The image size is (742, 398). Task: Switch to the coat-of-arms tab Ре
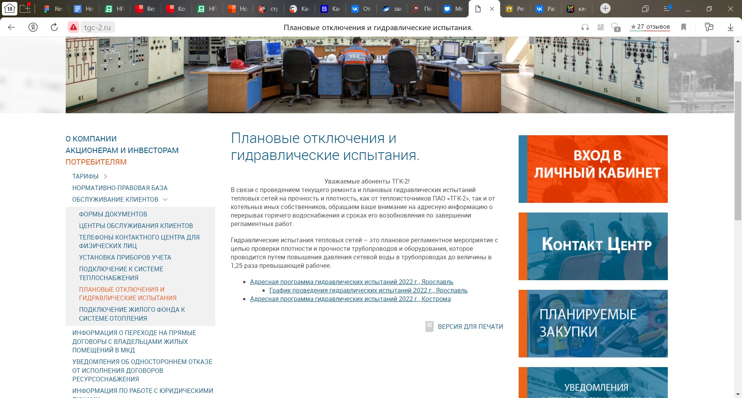coord(515,9)
